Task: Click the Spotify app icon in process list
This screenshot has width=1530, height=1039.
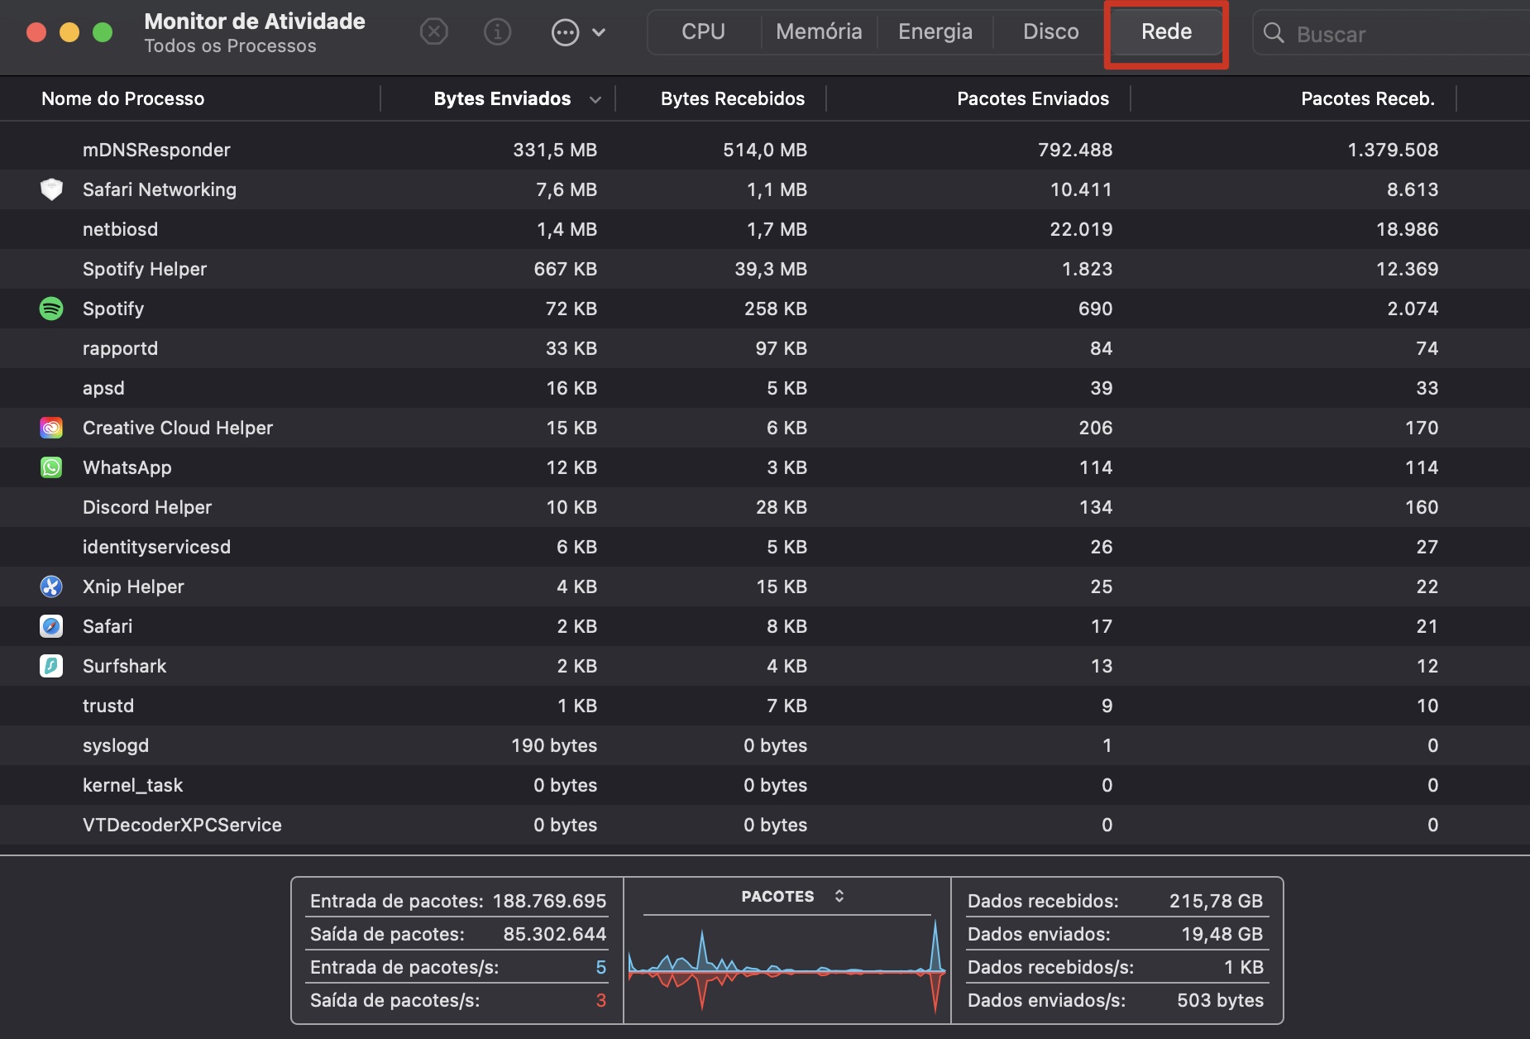Action: 51,309
